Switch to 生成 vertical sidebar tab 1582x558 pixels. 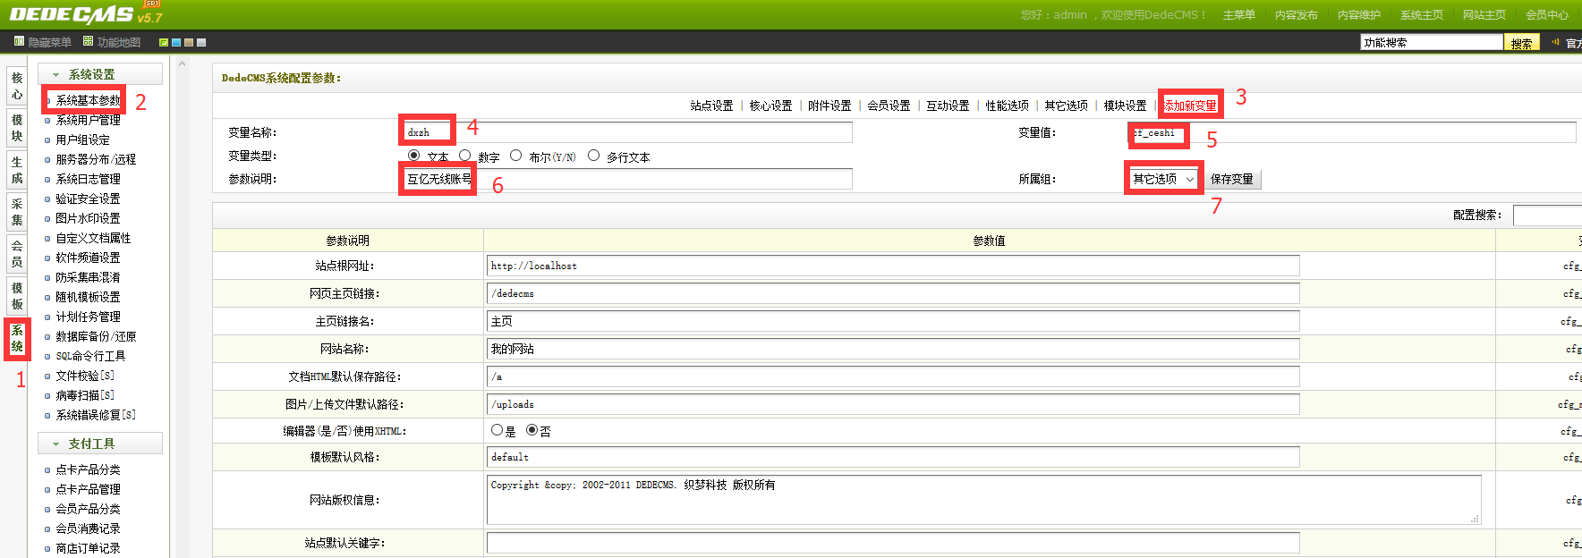click(x=17, y=171)
